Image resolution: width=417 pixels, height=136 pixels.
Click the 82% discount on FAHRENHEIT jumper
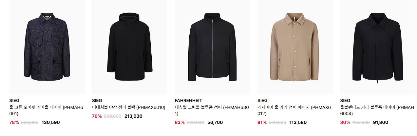click(180, 123)
